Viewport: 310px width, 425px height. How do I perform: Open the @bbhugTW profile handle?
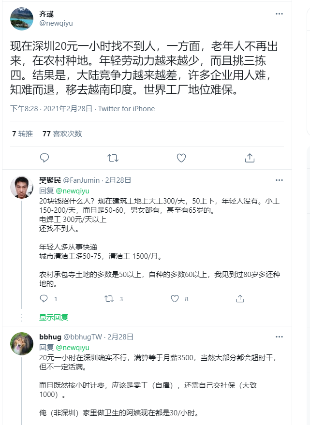point(85,337)
